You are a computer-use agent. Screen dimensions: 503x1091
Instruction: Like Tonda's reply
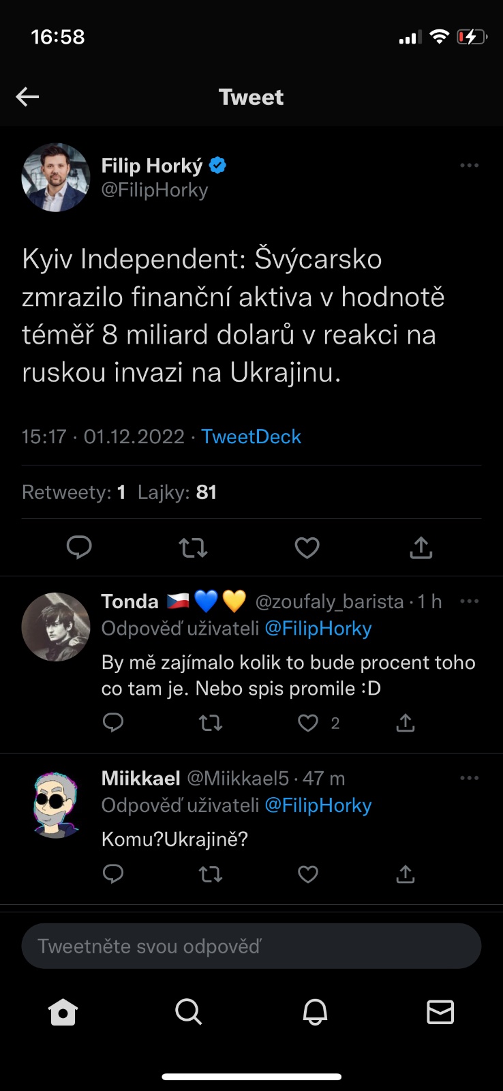click(308, 723)
